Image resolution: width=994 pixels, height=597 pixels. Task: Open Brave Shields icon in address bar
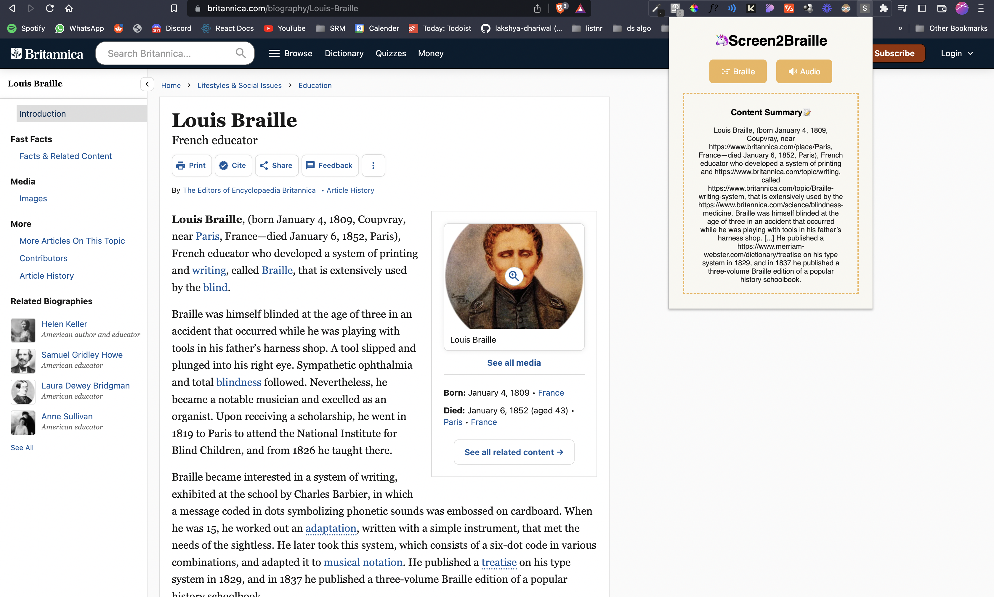[x=560, y=8]
